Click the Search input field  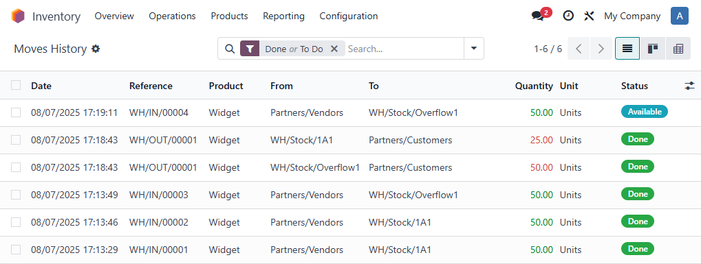[x=404, y=49]
